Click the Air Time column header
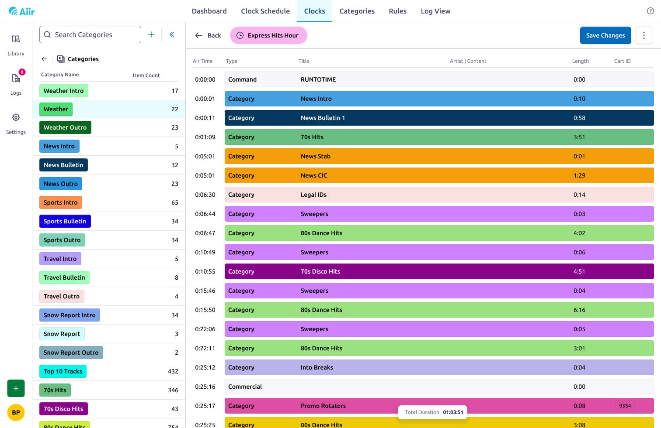The height and width of the screenshot is (428, 661). 202,61
